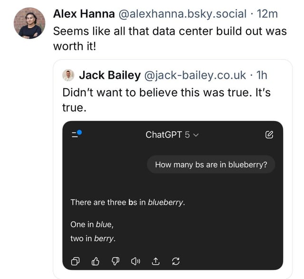Dislike the response with thumbs down

pyautogui.click(x=115, y=260)
